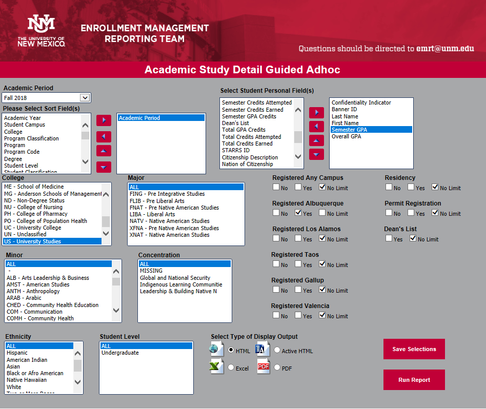Select Active HTML output radio button
Viewport: 486px width, 409px height.
point(277,350)
